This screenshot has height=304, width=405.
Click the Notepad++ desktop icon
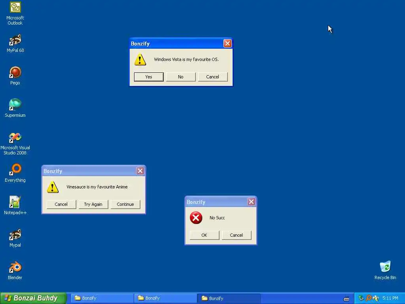click(15, 205)
